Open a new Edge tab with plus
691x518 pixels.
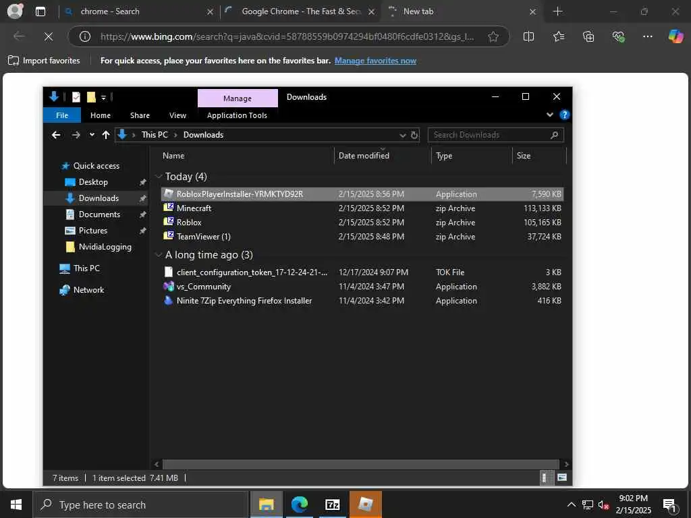[557, 11]
